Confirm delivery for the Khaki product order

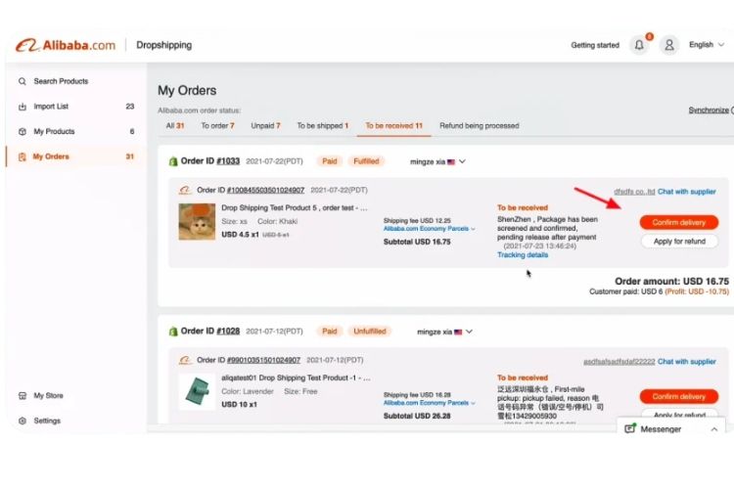[679, 222]
